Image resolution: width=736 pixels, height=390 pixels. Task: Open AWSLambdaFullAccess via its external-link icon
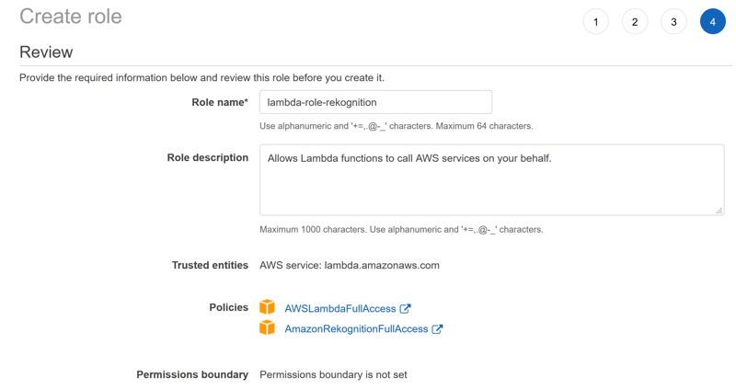pyautogui.click(x=405, y=308)
